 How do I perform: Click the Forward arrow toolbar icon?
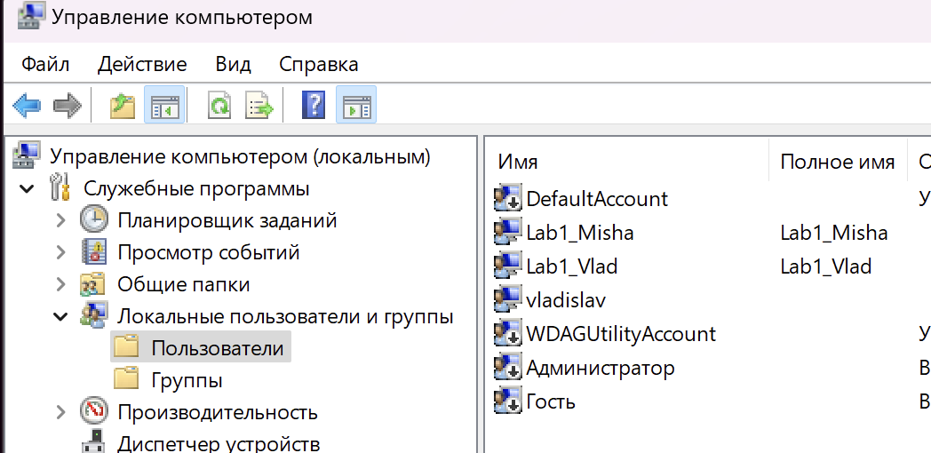click(67, 107)
